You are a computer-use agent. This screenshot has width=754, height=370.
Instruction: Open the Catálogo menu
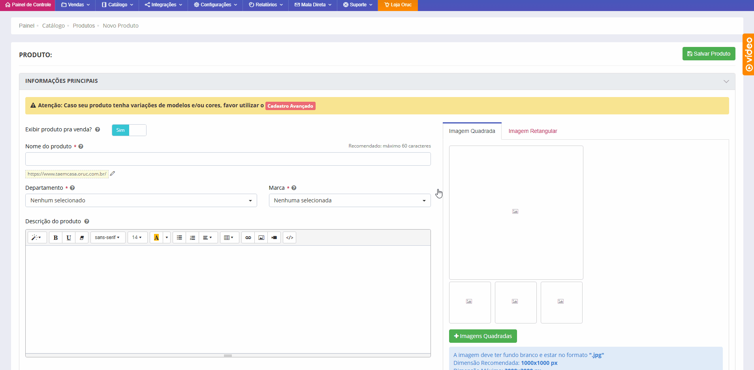(117, 5)
